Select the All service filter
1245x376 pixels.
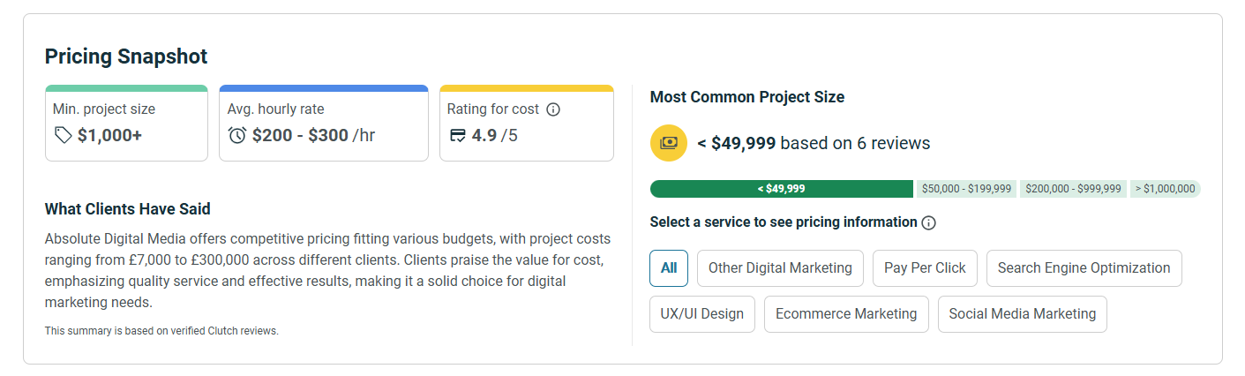click(x=668, y=268)
